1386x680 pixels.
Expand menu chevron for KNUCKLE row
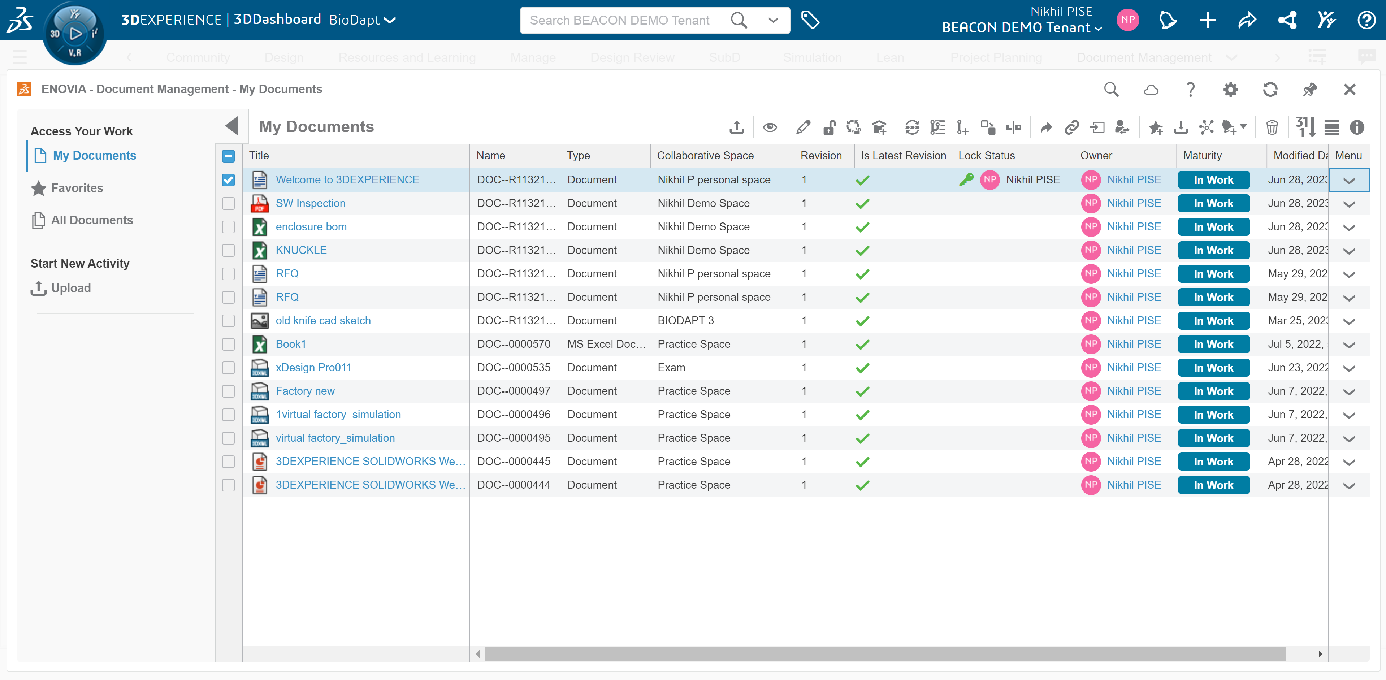click(1349, 251)
